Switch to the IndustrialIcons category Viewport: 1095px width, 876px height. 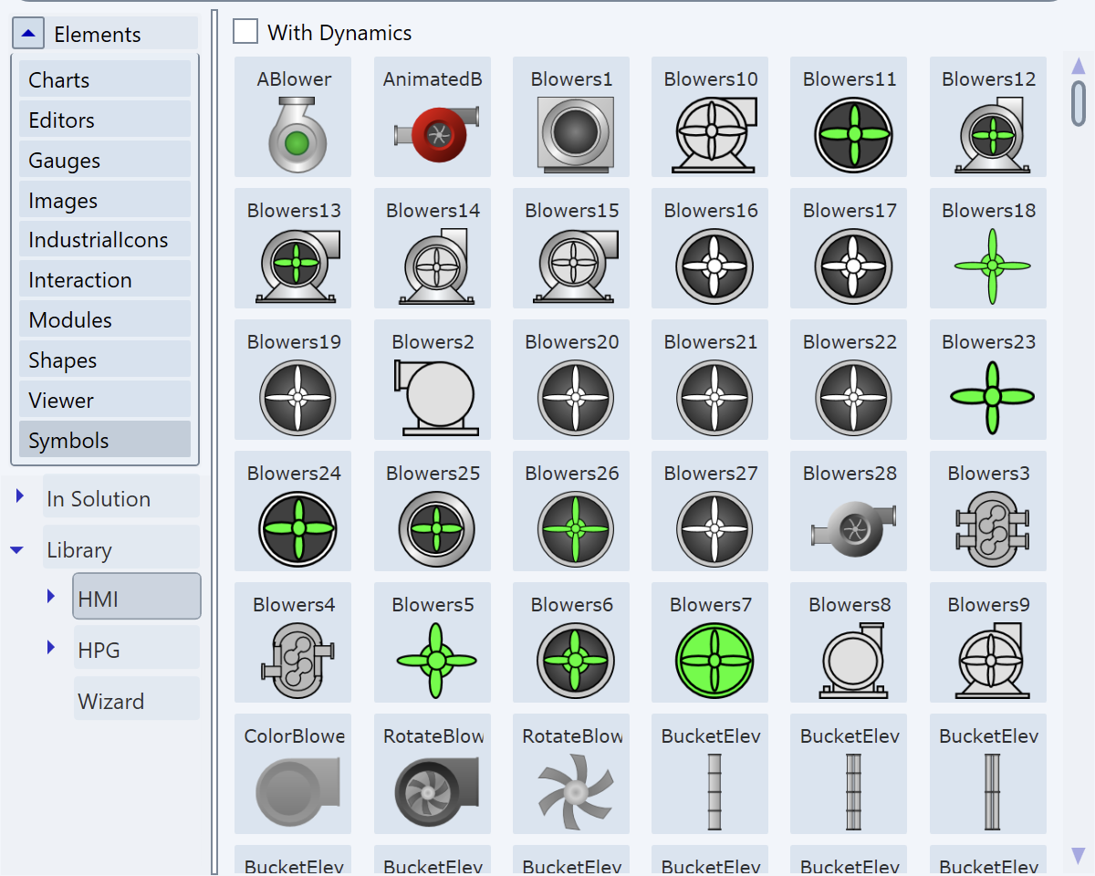coord(105,240)
